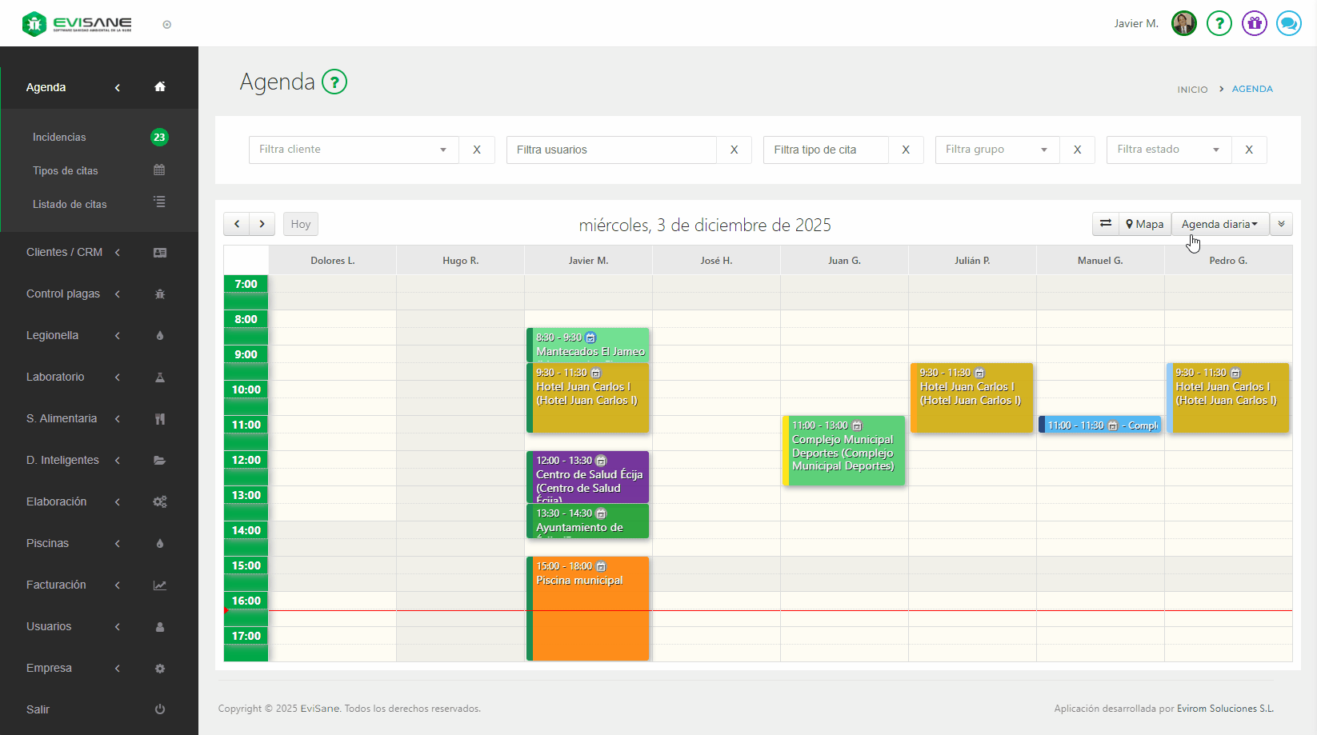
Task: Click the swap arrows view icon
Action: pyautogui.click(x=1105, y=224)
